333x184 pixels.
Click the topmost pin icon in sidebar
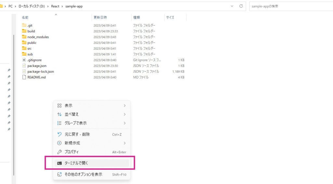9,70
